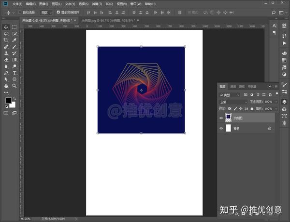Open the 文件(F) menu
This screenshot has width=290, height=222.
click(x=17, y=4)
